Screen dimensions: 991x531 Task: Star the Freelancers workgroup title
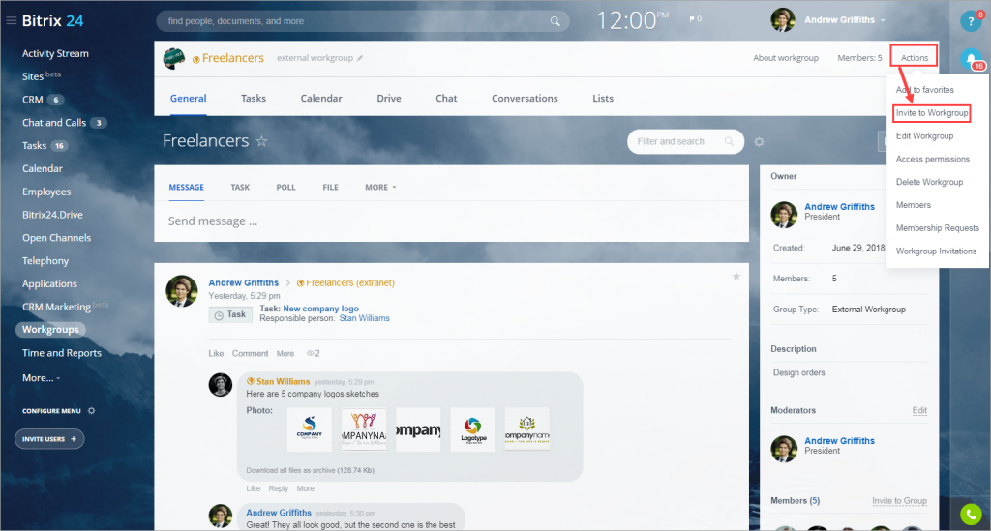click(x=261, y=141)
